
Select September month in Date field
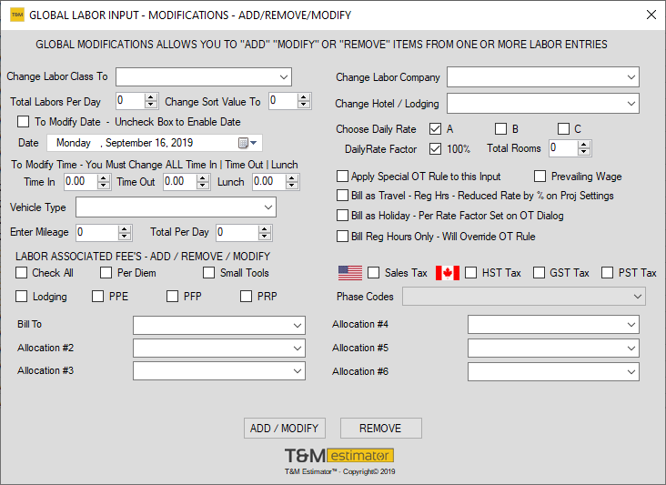pyautogui.click(x=127, y=143)
